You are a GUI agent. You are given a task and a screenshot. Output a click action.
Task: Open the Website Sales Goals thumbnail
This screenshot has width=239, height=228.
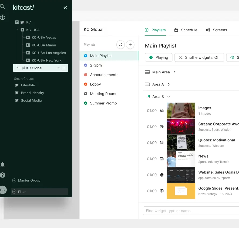click(181, 175)
